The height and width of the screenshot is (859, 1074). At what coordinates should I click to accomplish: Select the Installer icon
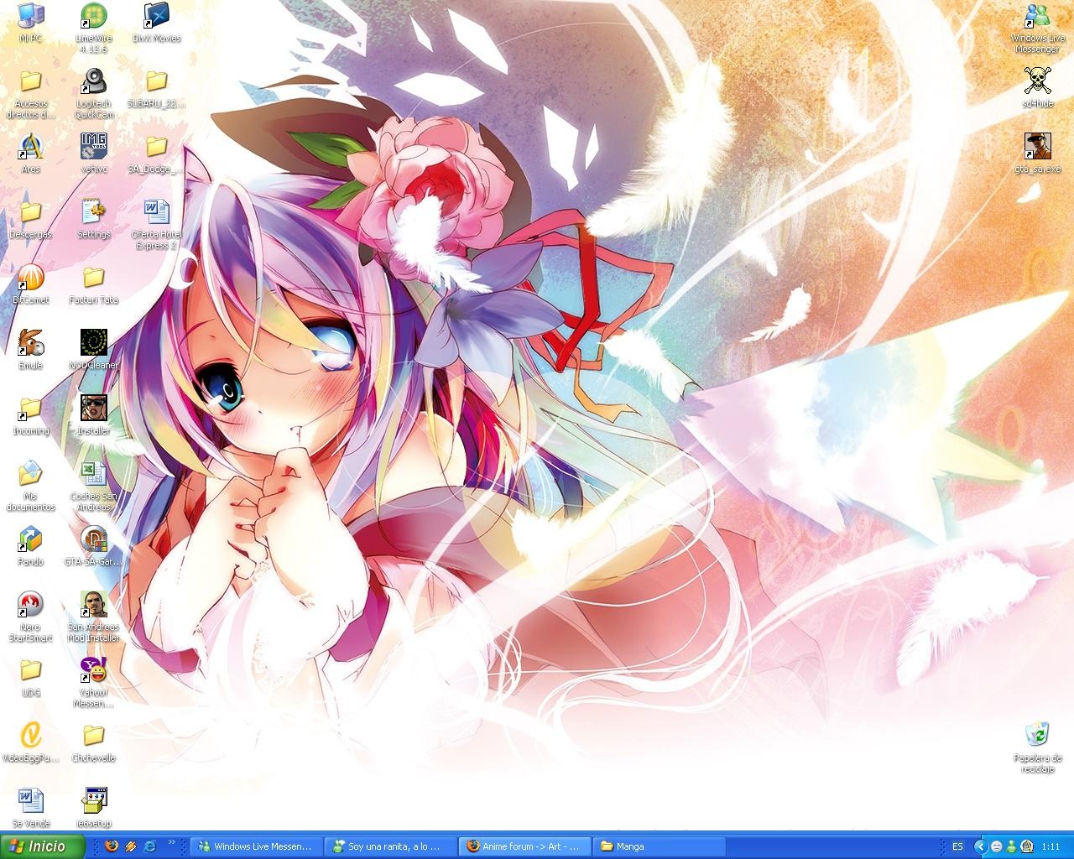point(93,416)
